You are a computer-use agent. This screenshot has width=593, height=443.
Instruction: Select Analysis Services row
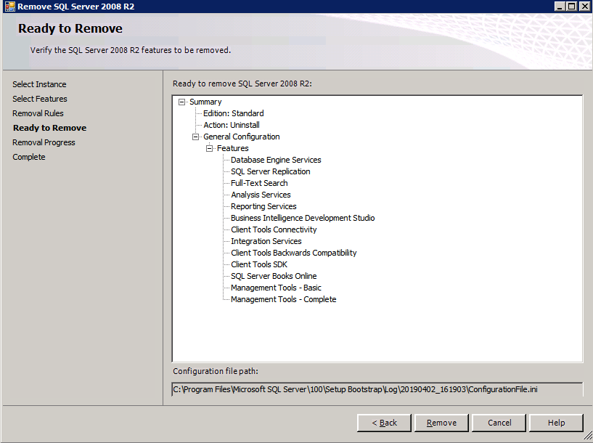click(261, 195)
